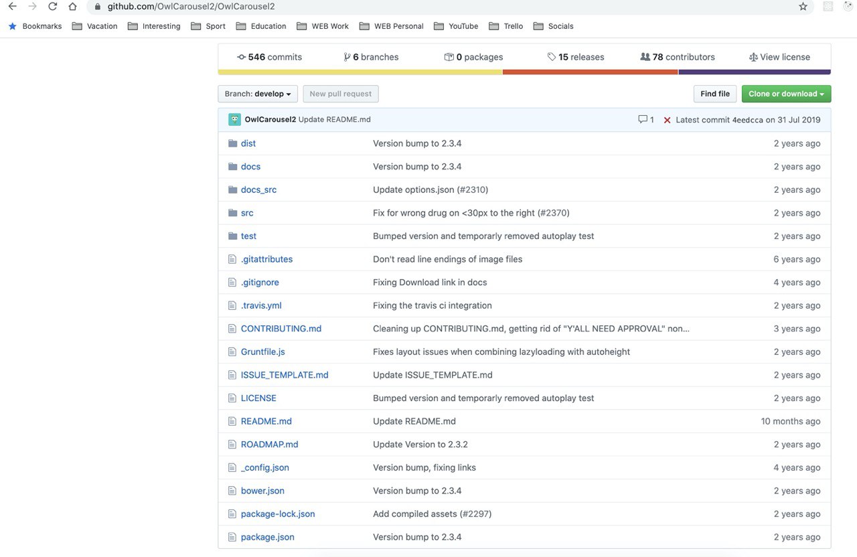Open the Socials bookmarks folder

click(553, 26)
